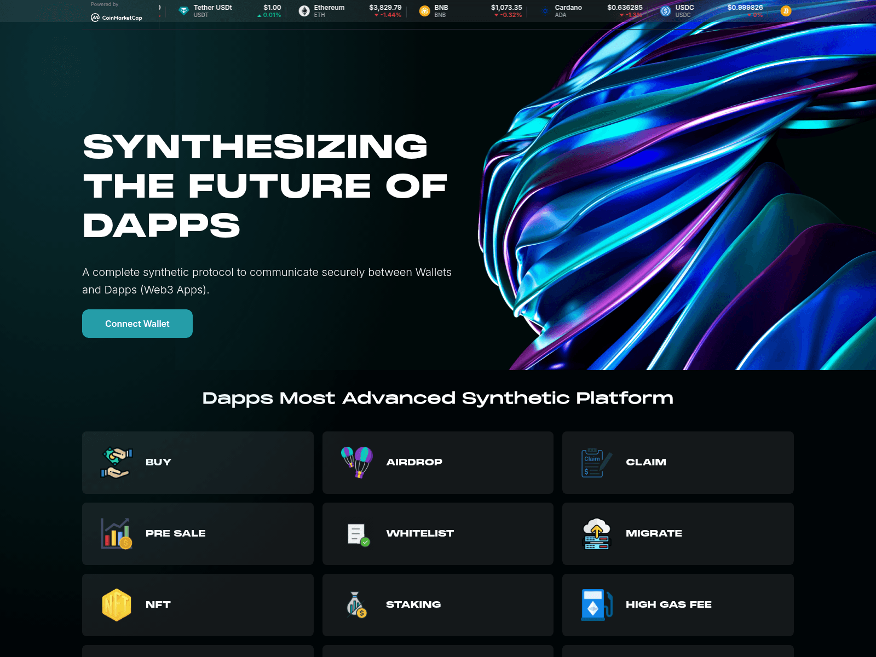Click the NFT gold hexagon icon
This screenshot has width=876, height=657.
coord(117,605)
